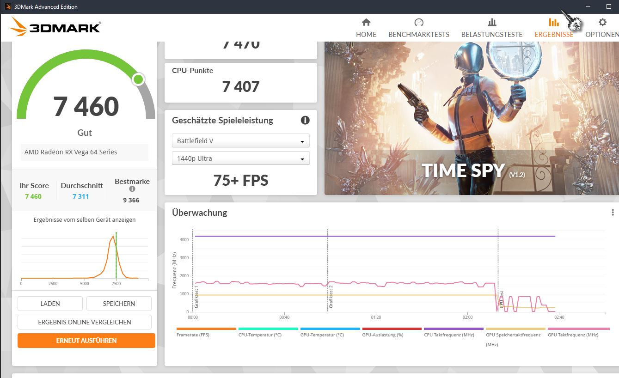
Task: Click the 75+ FPS estimate text
Action: tap(241, 180)
